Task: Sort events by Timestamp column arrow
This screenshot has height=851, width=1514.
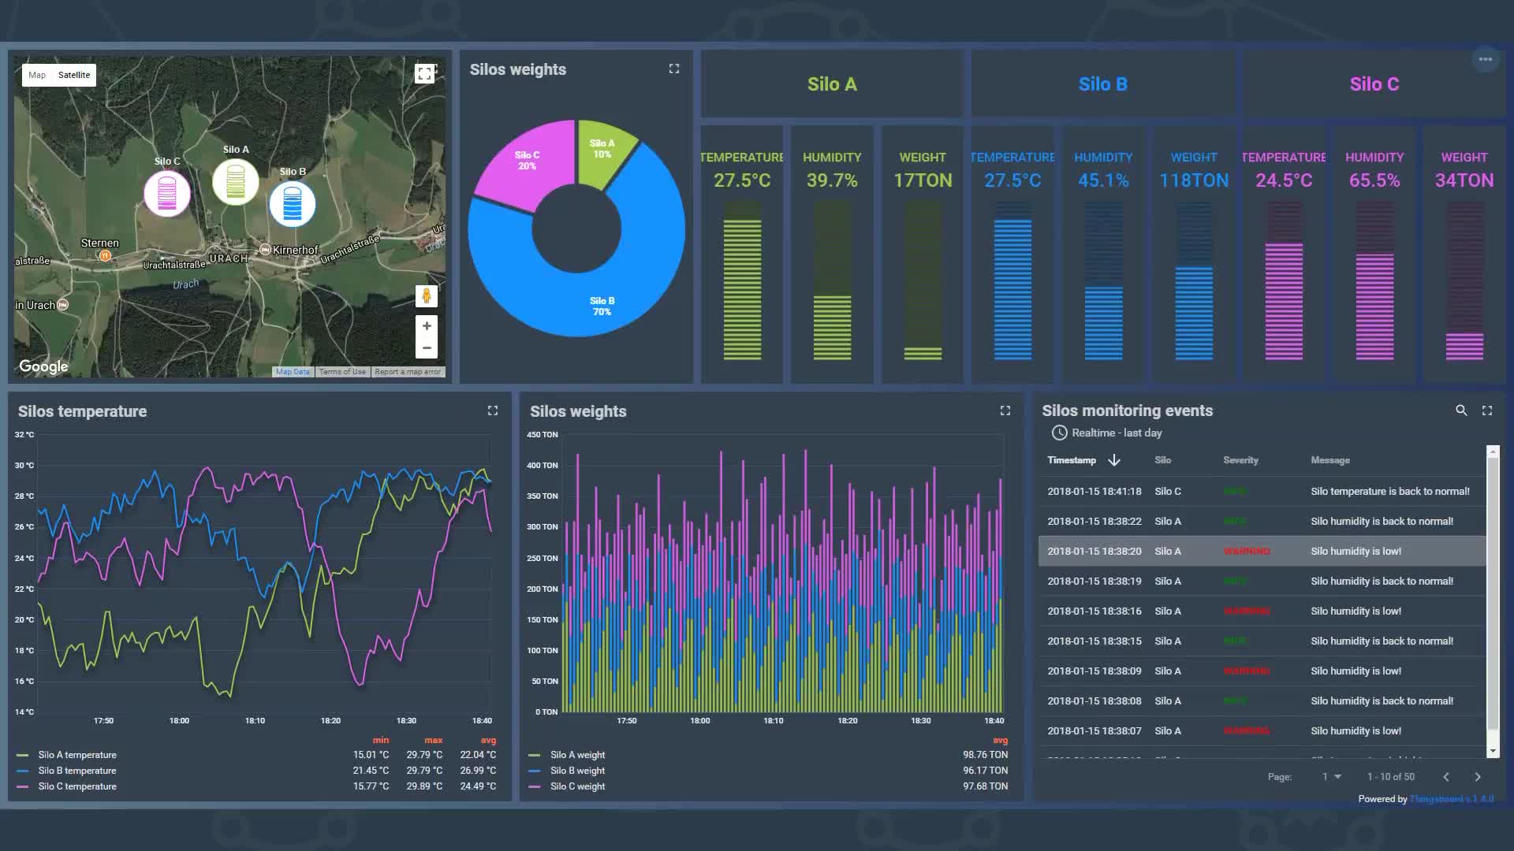Action: 1114,460
